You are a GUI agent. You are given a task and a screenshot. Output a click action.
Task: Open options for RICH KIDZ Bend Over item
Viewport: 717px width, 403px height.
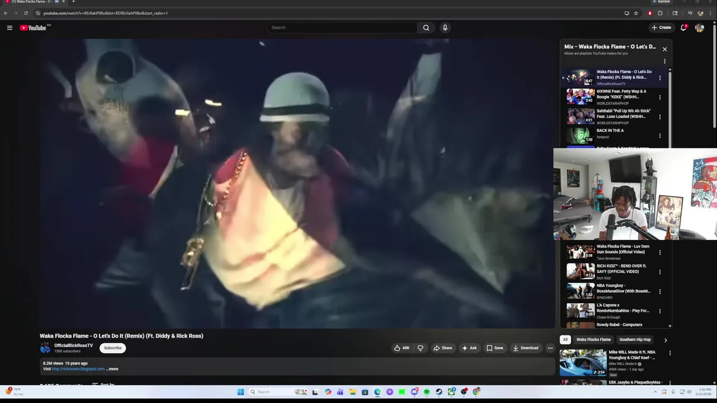pos(660,272)
